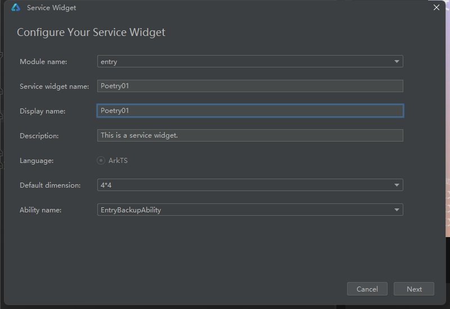Focus the Display name text field
The width and height of the screenshot is (450, 309).
point(250,111)
